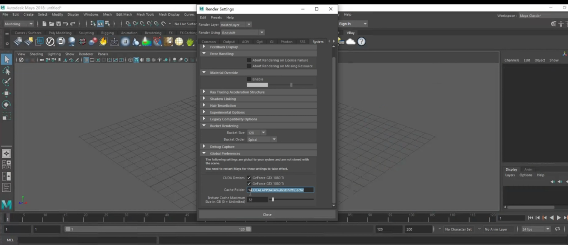Expand the Shadow Linking section

(x=258, y=99)
